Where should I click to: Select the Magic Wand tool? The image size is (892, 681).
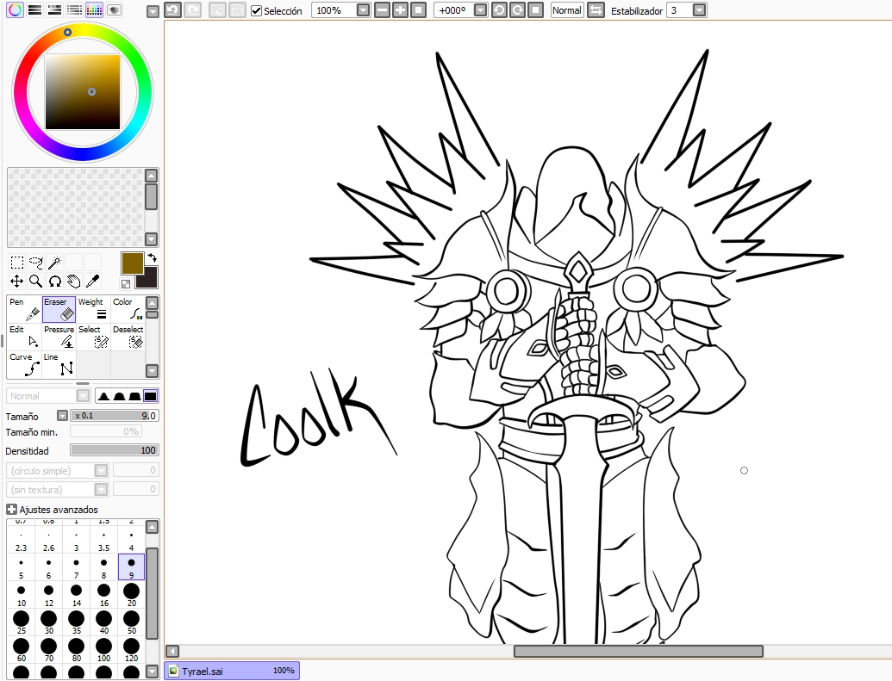[x=54, y=262]
